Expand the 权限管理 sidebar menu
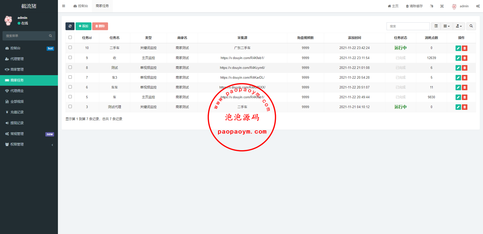 (x=29, y=145)
